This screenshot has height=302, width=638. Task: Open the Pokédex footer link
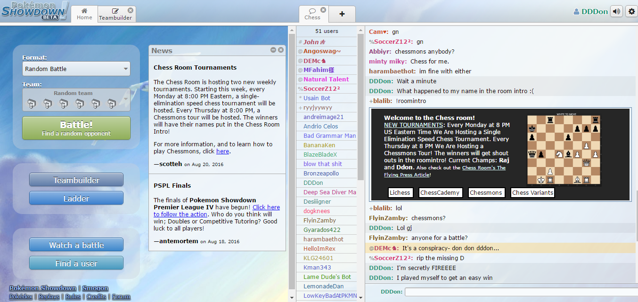tap(21, 297)
